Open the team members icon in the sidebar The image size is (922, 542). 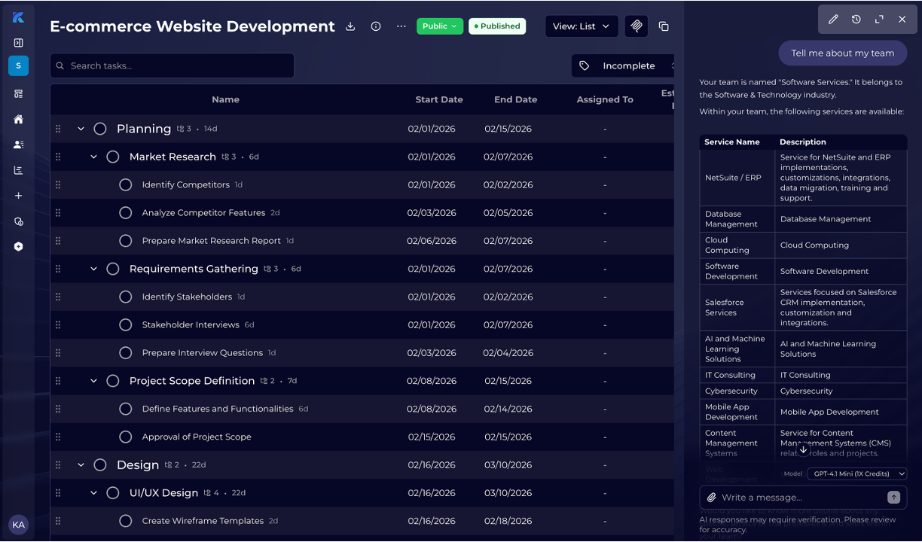[x=18, y=145]
